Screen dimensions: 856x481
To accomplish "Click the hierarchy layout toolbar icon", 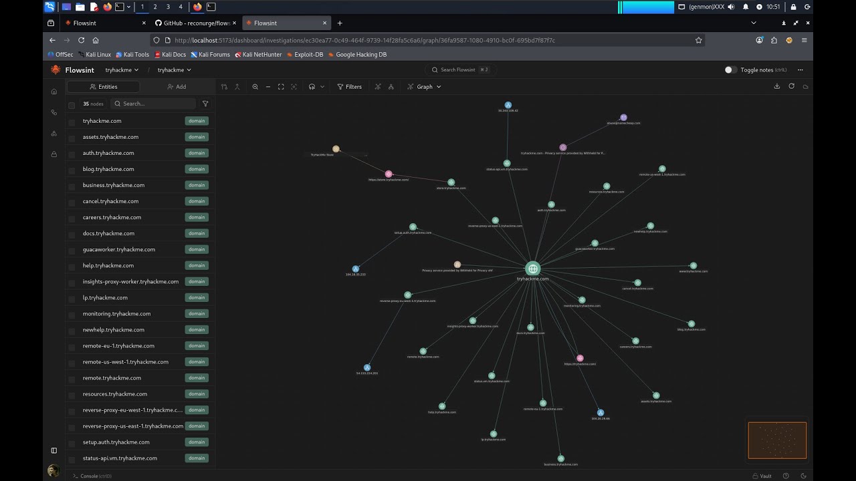I will pos(391,87).
